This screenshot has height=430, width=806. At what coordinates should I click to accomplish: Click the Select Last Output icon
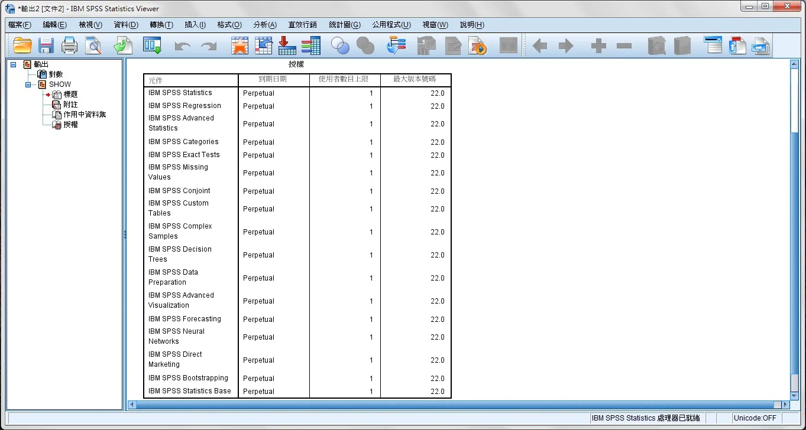click(396, 45)
